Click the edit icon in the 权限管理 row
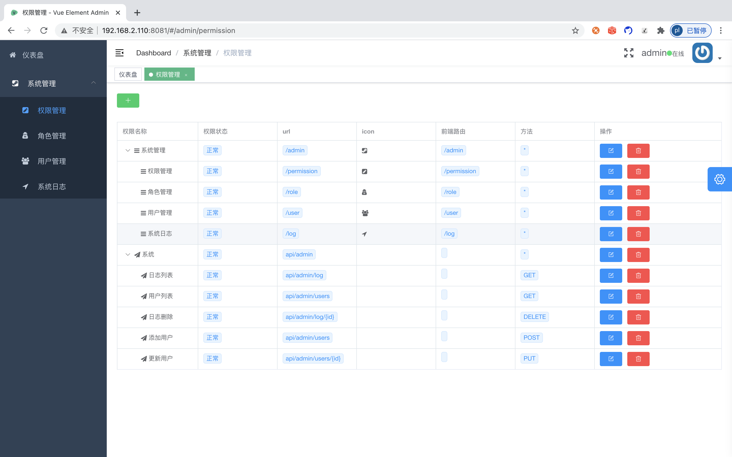The height and width of the screenshot is (457, 732). pos(611,171)
